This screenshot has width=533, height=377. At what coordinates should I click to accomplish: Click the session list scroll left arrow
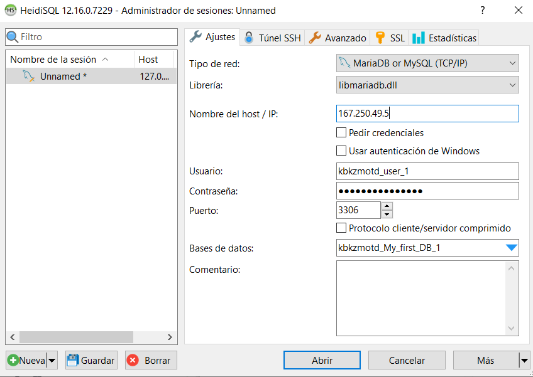pyautogui.click(x=13, y=337)
